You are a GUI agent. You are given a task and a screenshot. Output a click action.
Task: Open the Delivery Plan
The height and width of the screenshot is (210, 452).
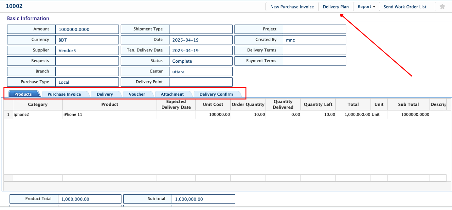click(336, 7)
